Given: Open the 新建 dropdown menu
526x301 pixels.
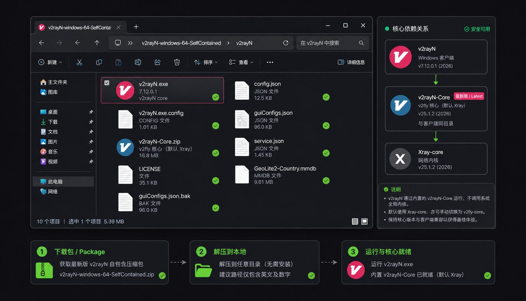Looking at the screenshot, I should pos(50,62).
